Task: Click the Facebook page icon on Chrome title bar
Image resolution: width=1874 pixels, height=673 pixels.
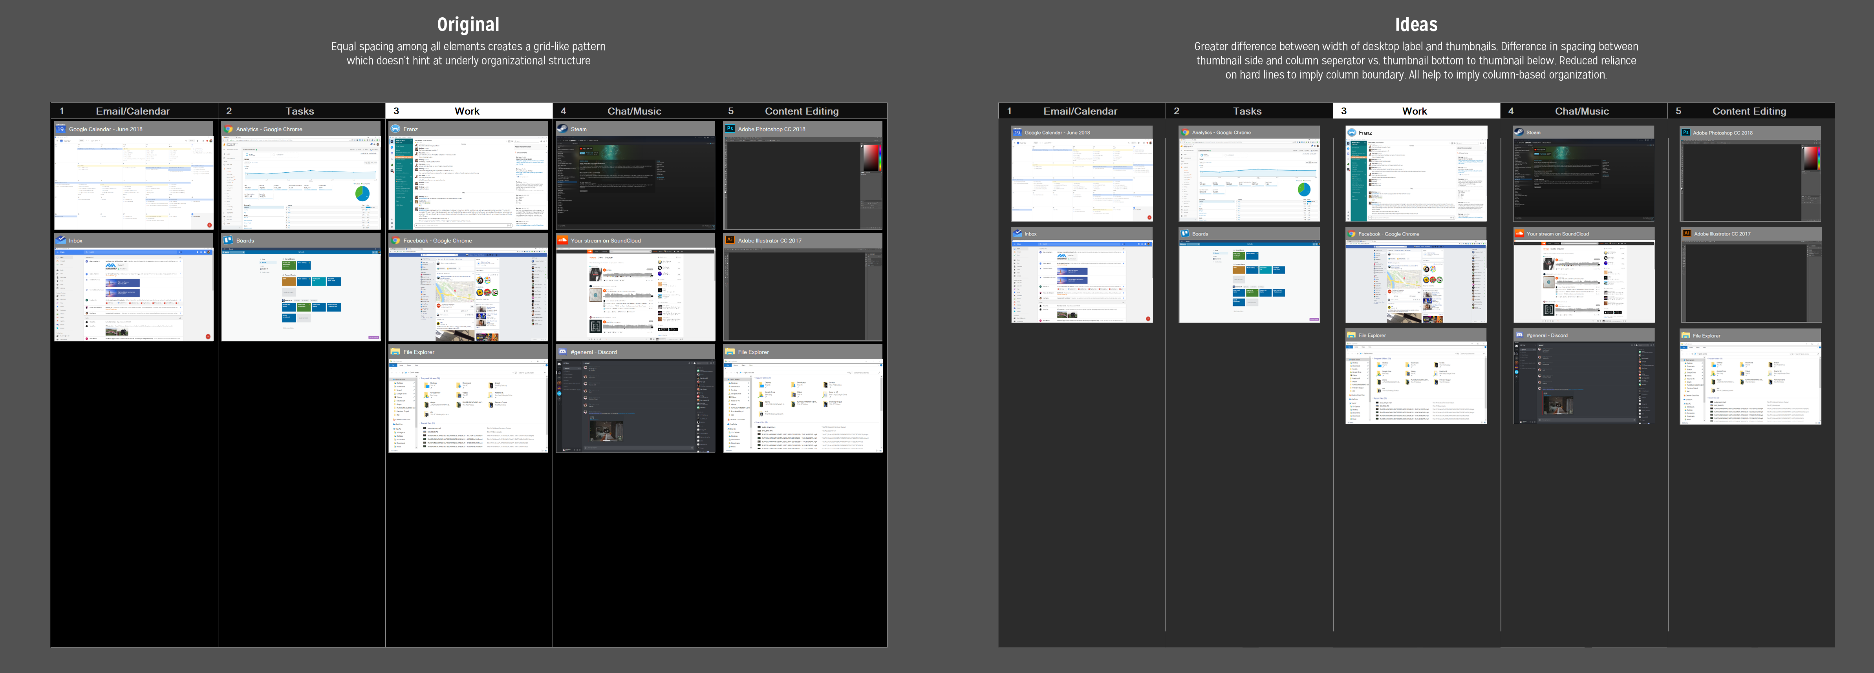Action: tap(396, 241)
